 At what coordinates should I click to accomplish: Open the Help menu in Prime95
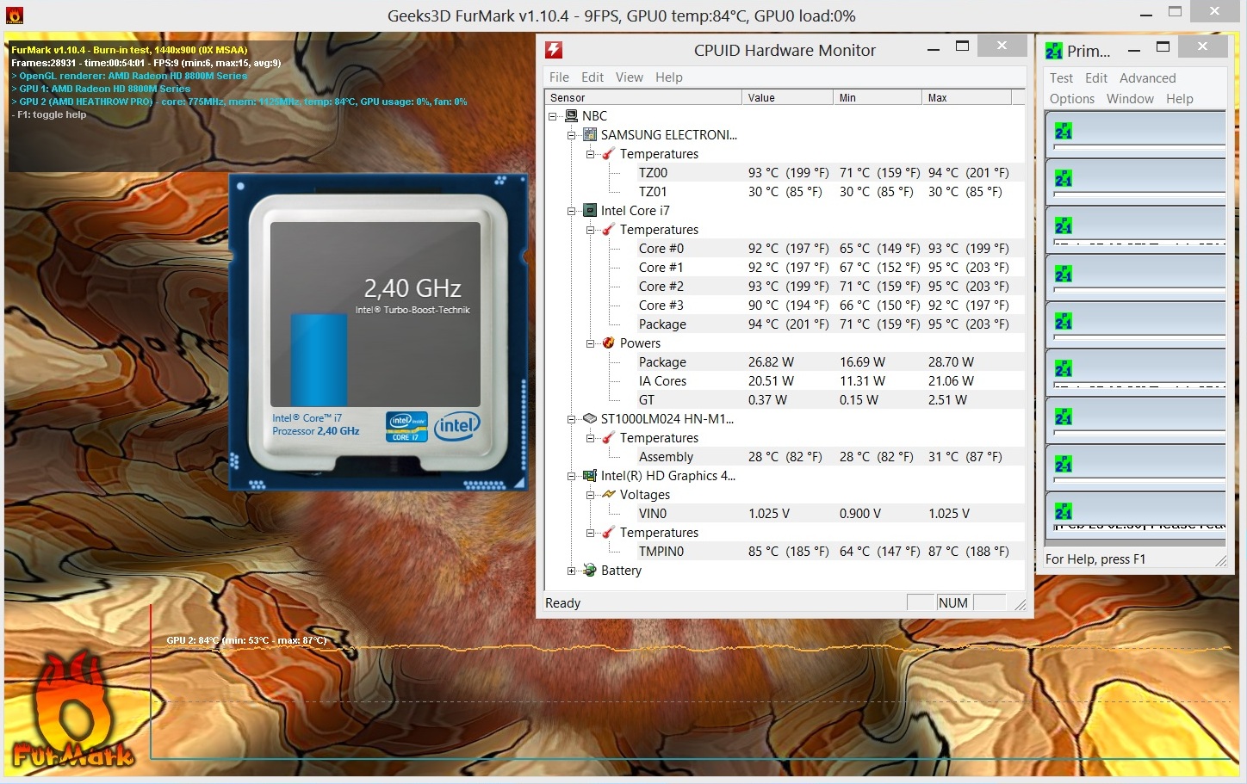[x=1180, y=98]
